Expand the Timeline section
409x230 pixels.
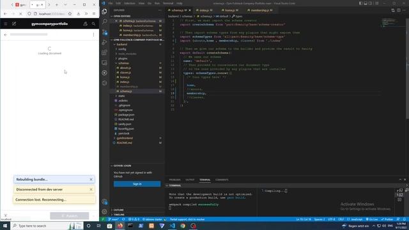click(119, 215)
